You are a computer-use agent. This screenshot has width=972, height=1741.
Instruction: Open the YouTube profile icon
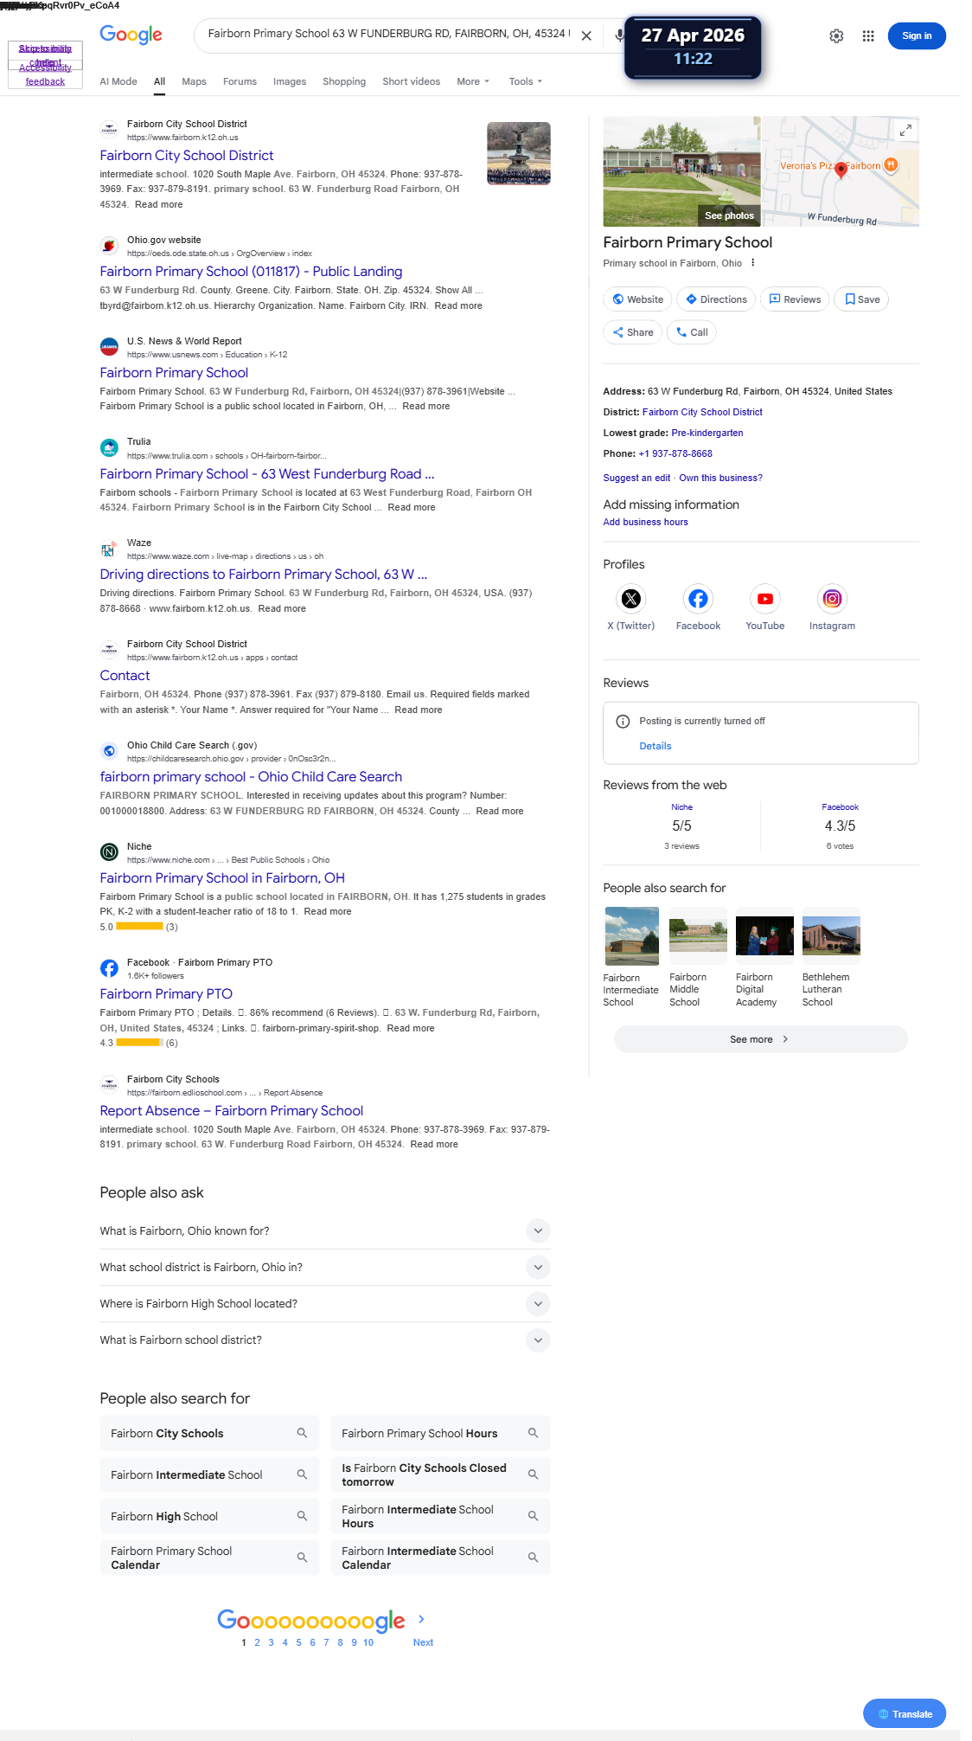[x=765, y=599]
